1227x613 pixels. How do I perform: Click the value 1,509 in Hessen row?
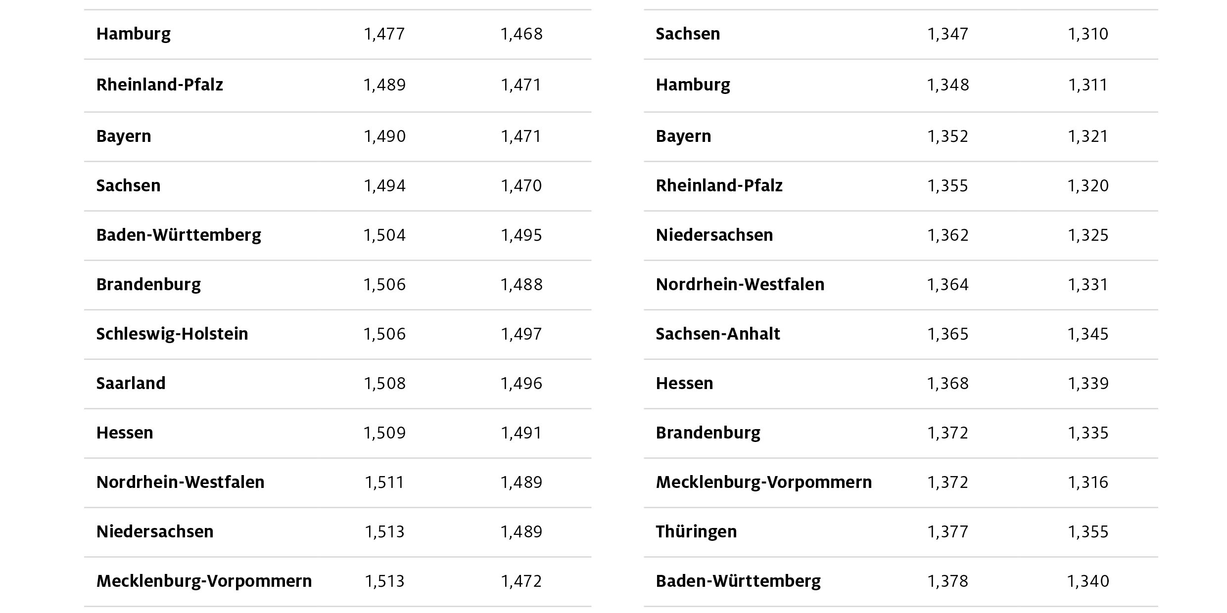tap(384, 433)
